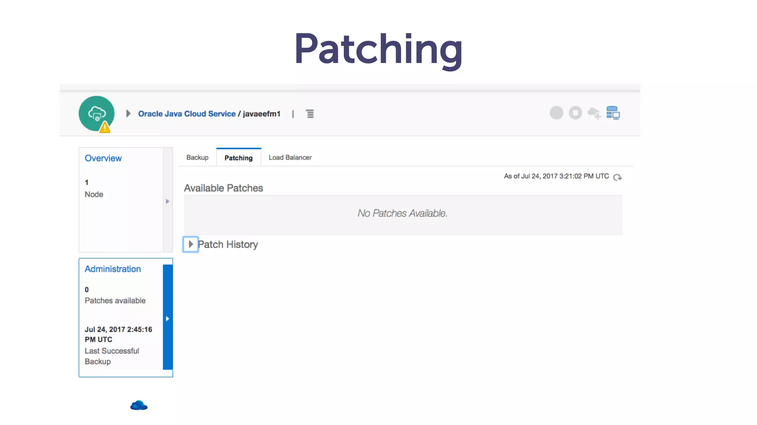
Task: Open the Overview tile heading
Action: point(103,158)
